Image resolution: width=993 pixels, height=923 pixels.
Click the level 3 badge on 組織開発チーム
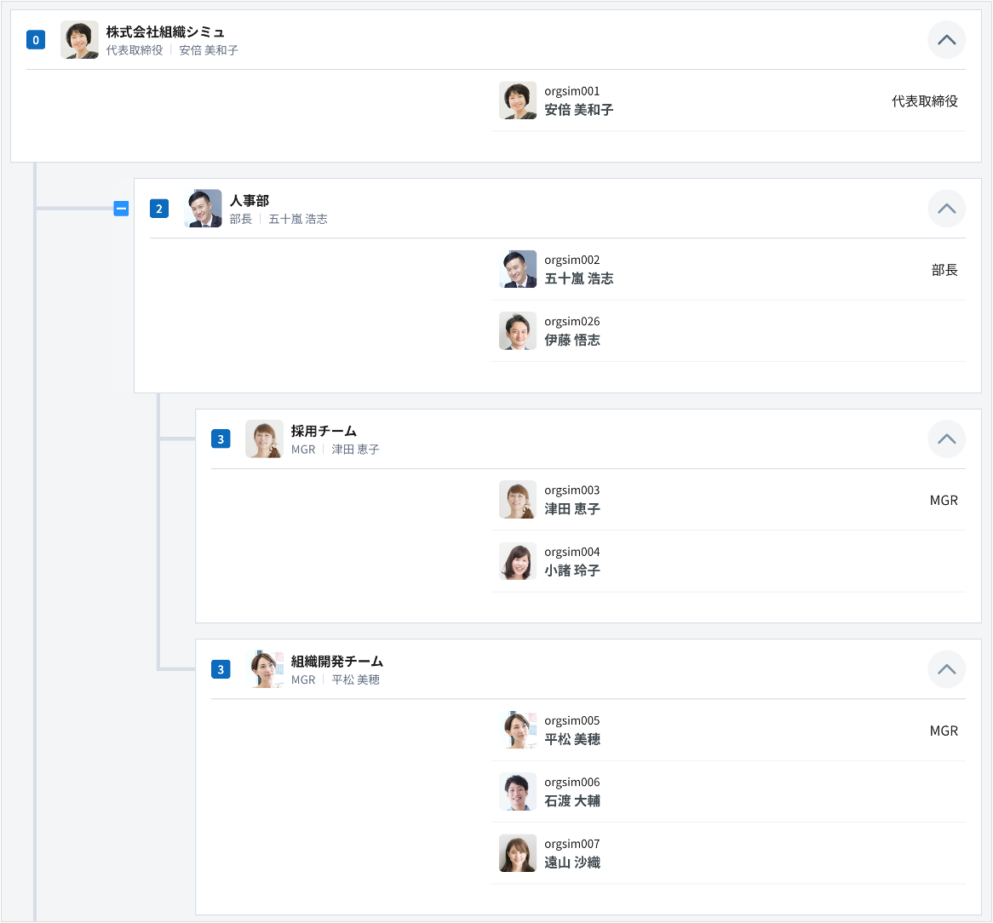click(x=221, y=669)
